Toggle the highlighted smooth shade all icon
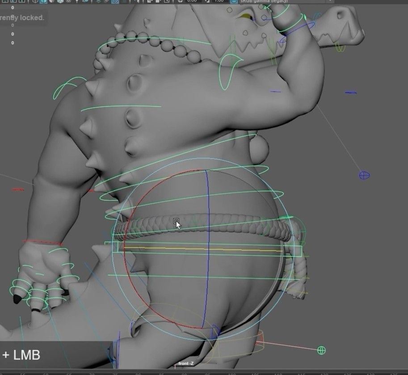408x375 pixels. 43,1
